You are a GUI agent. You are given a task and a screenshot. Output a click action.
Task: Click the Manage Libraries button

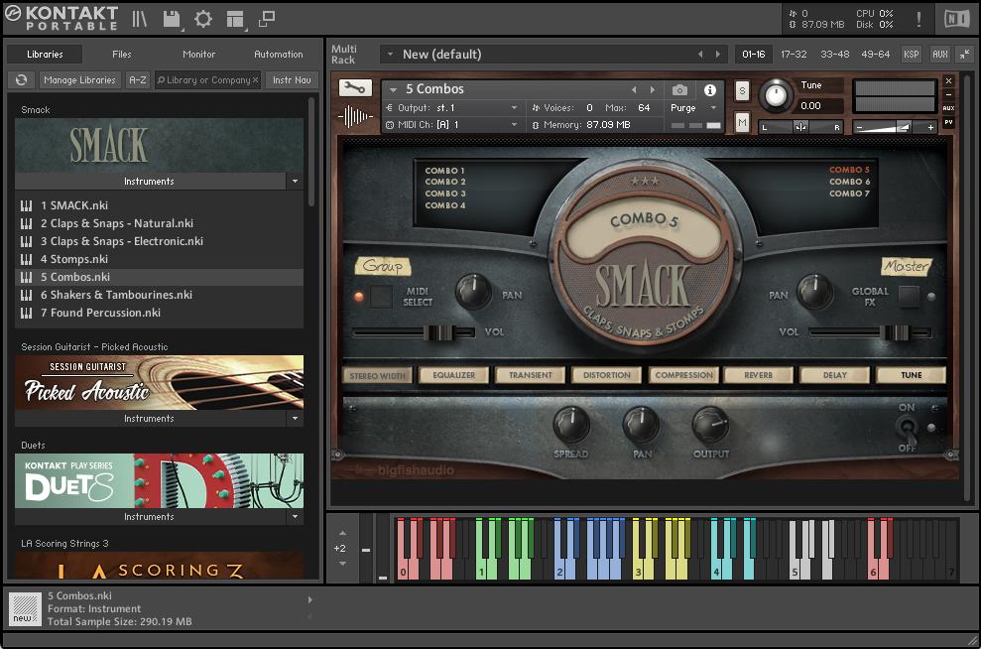pos(80,80)
